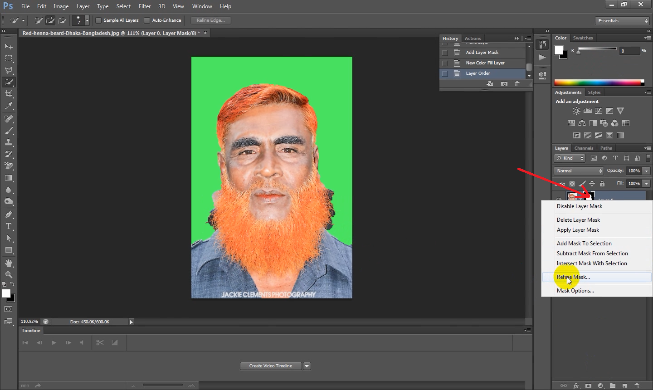Viewport: 653px width, 390px height.
Task: Toggle checkbox beside Layer Order history state
Action: click(445, 73)
